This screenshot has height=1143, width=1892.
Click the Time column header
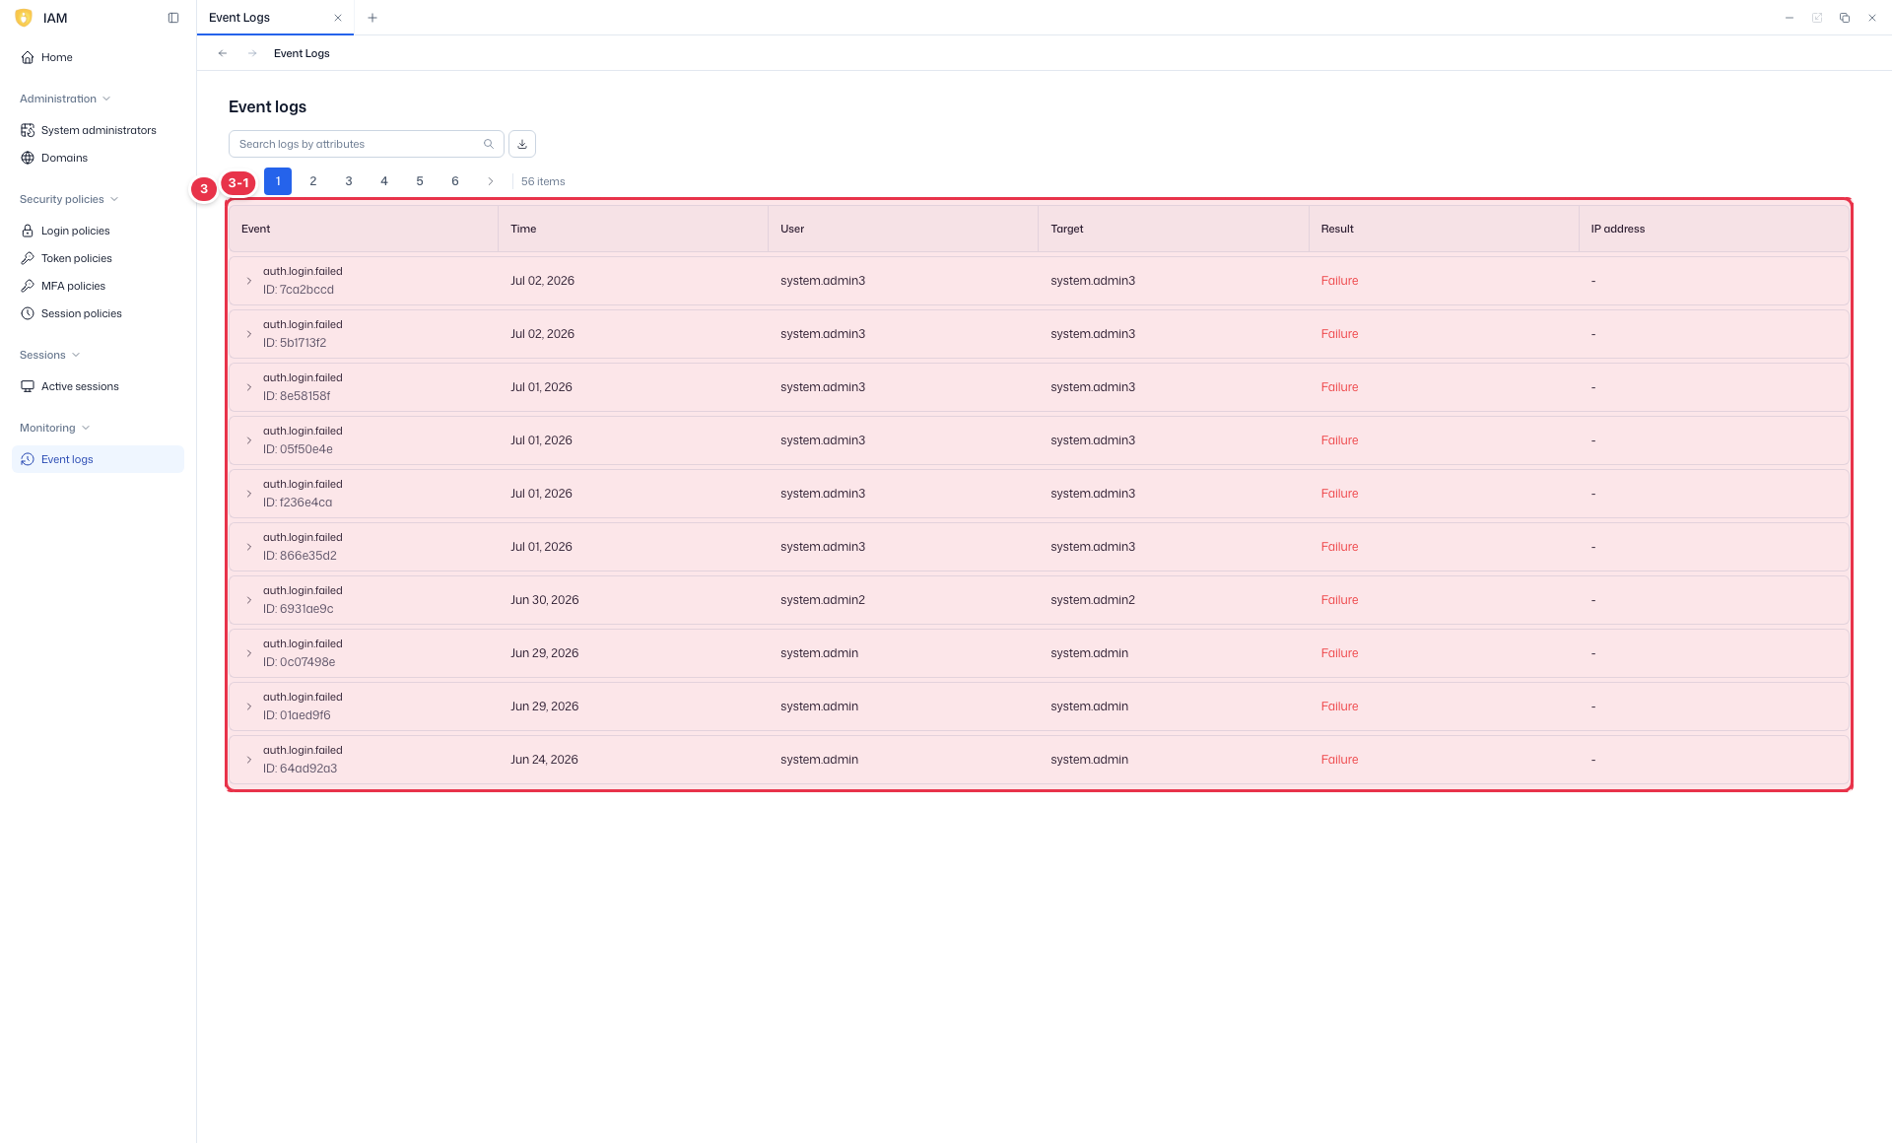(x=633, y=229)
